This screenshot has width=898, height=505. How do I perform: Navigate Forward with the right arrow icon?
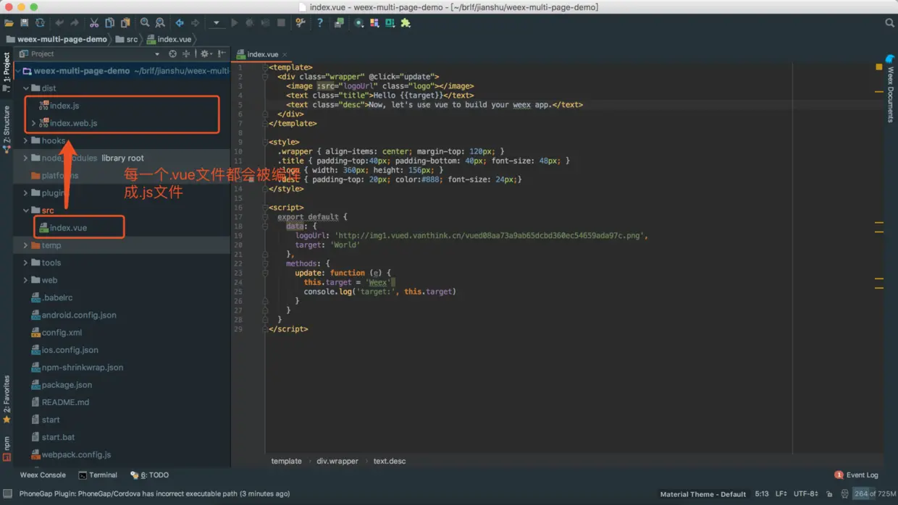click(195, 23)
